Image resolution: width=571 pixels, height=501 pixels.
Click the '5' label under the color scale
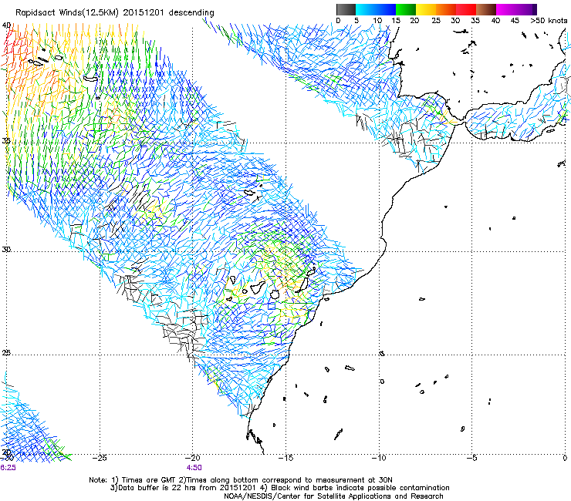(x=356, y=20)
